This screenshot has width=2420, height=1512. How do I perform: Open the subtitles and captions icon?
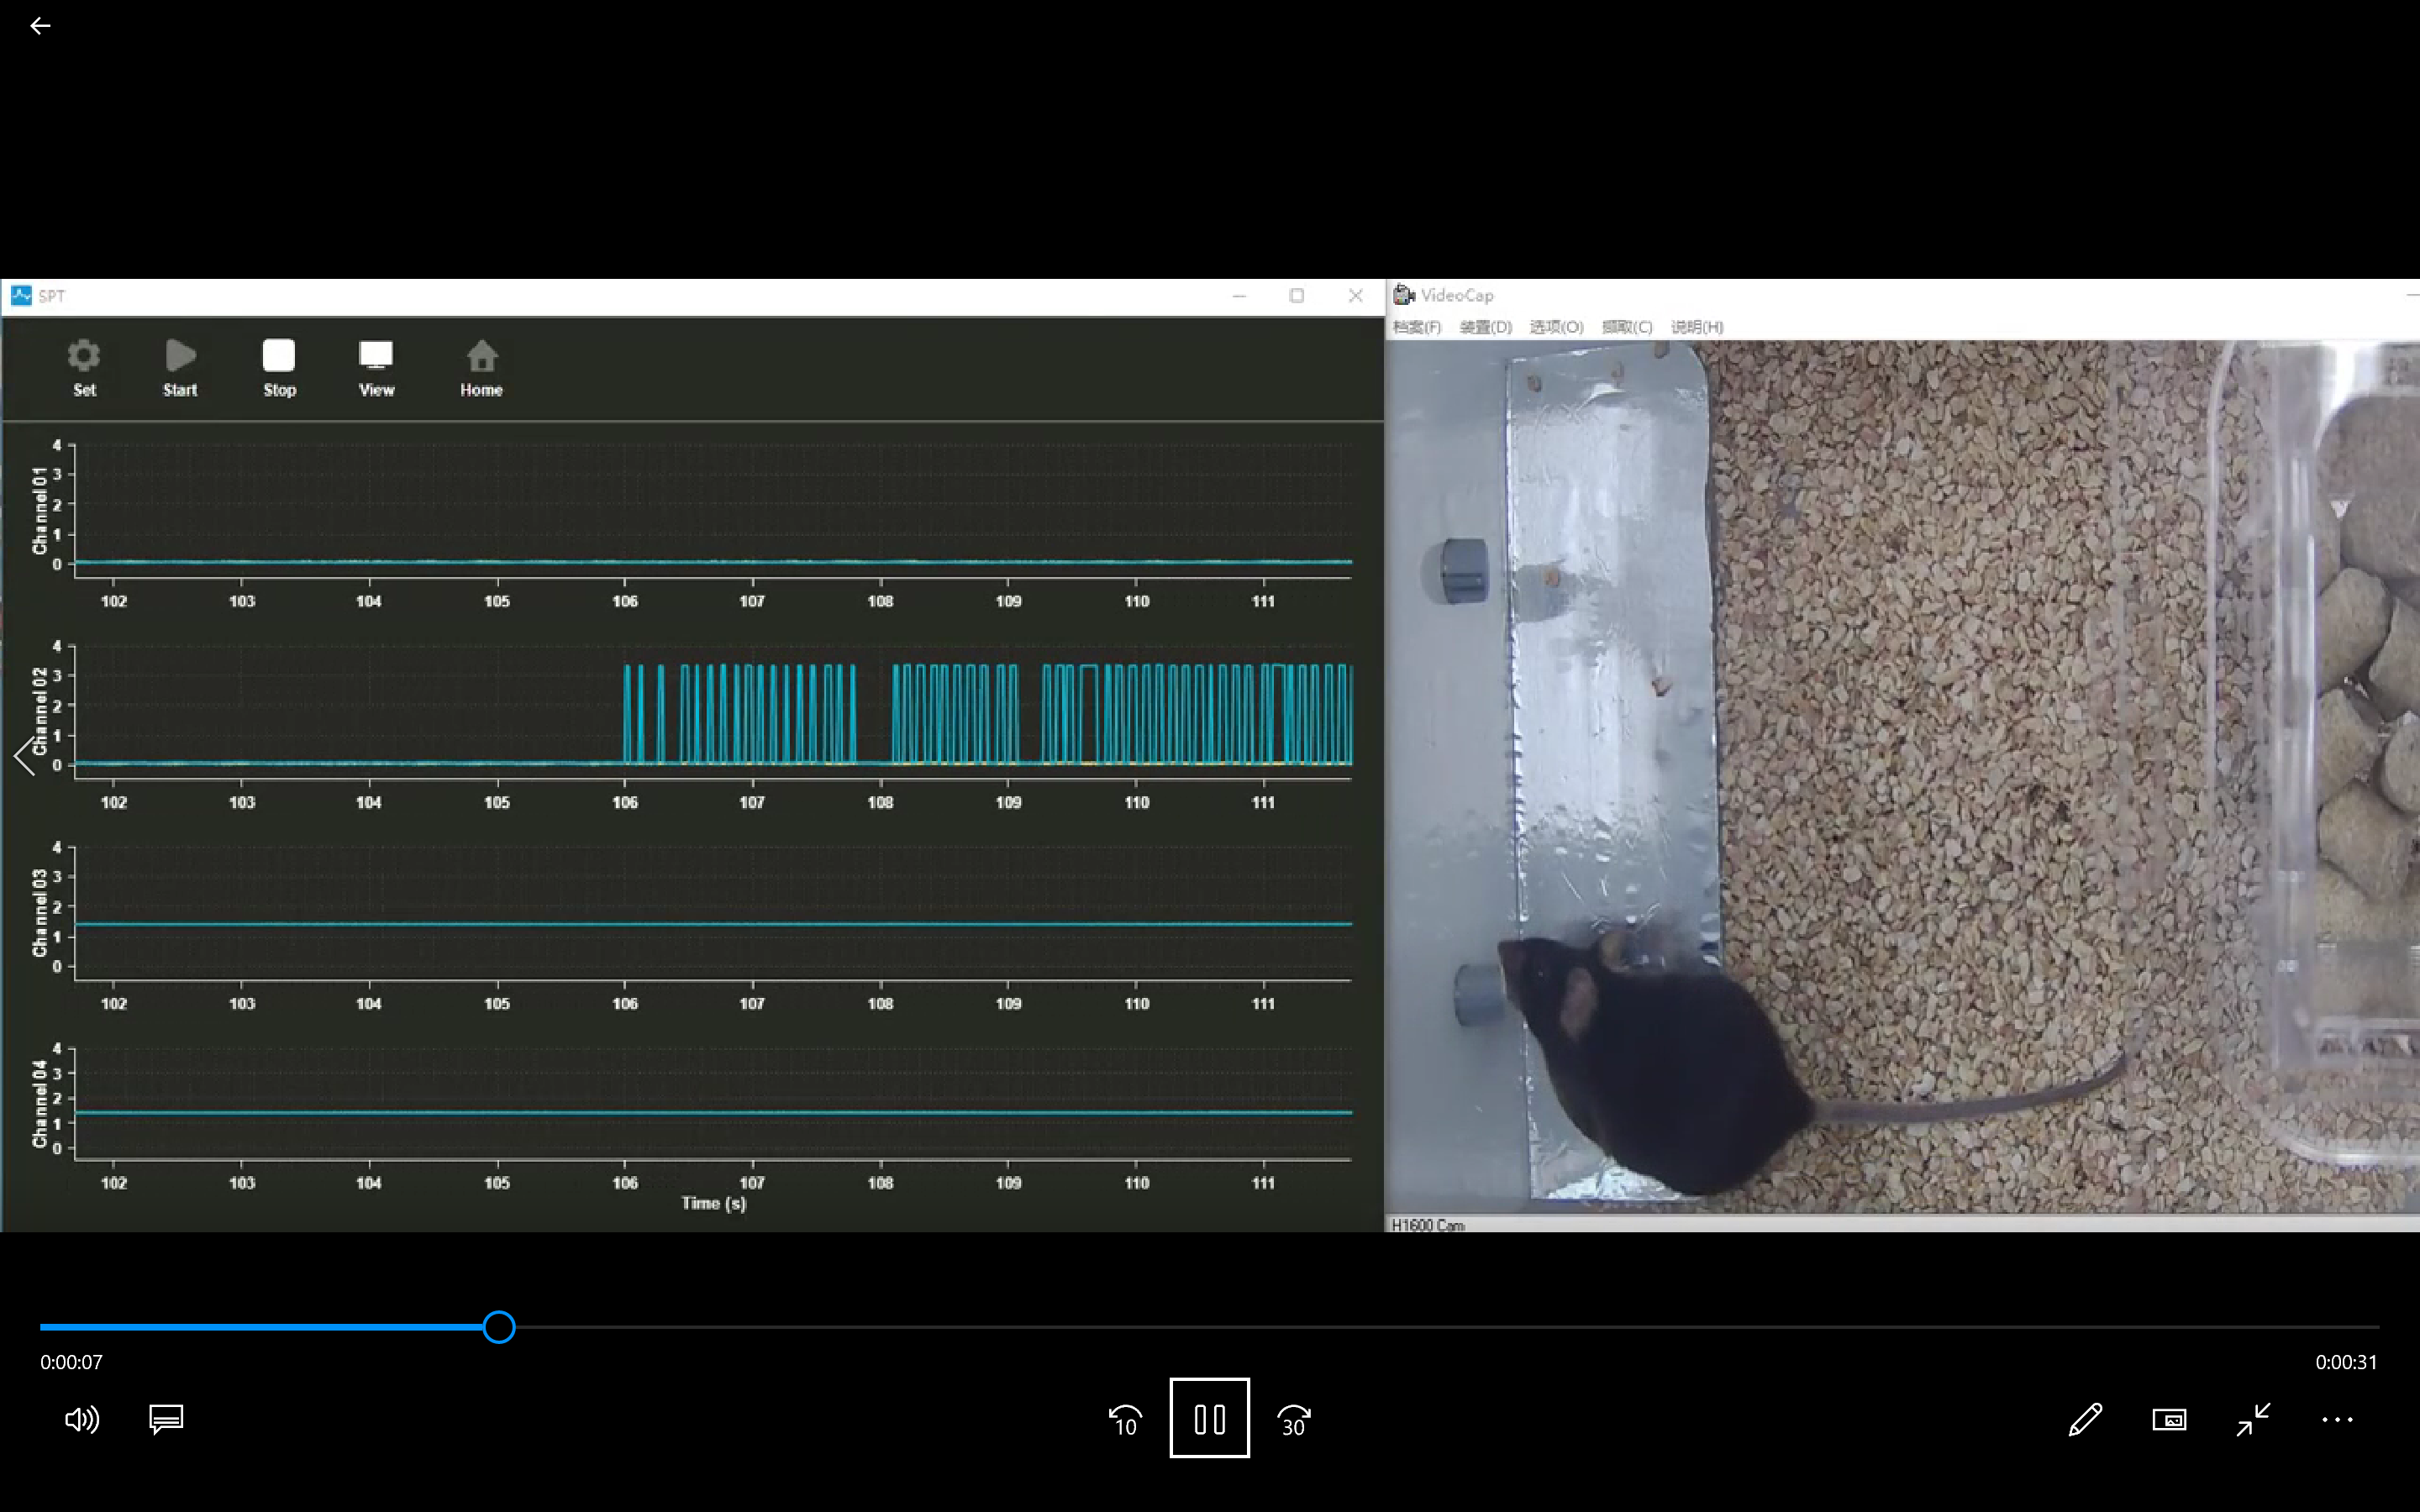pyautogui.click(x=166, y=1419)
